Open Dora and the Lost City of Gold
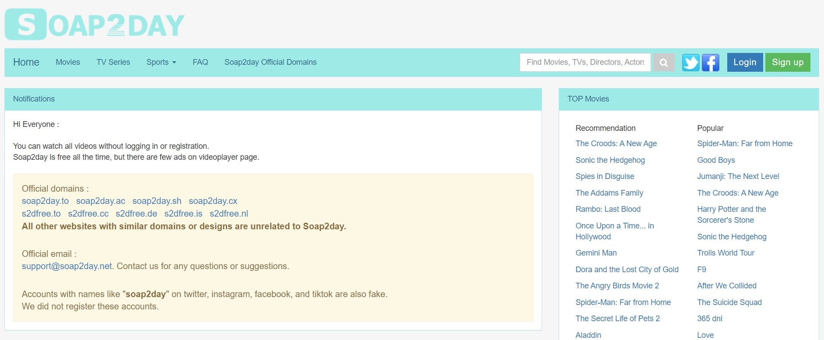This screenshot has width=824, height=340. [627, 270]
